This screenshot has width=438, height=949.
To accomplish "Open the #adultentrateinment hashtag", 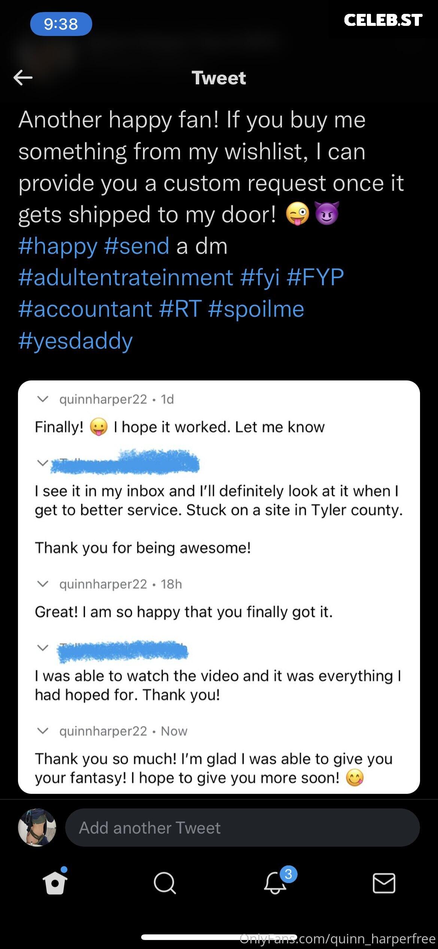I will [x=126, y=278].
